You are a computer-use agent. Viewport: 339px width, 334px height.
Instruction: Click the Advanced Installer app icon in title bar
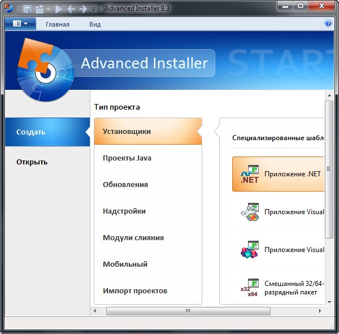tap(8, 8)
